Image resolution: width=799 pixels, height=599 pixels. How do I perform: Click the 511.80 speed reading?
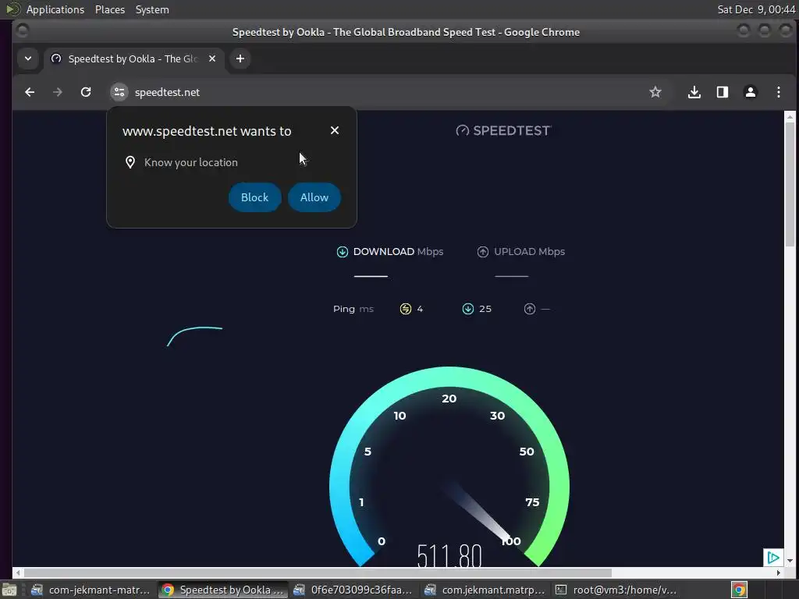(449, 555)
